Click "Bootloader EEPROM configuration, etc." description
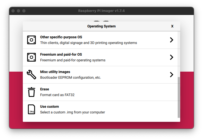The width and height of the screenshot is (203, 140). 71,78
